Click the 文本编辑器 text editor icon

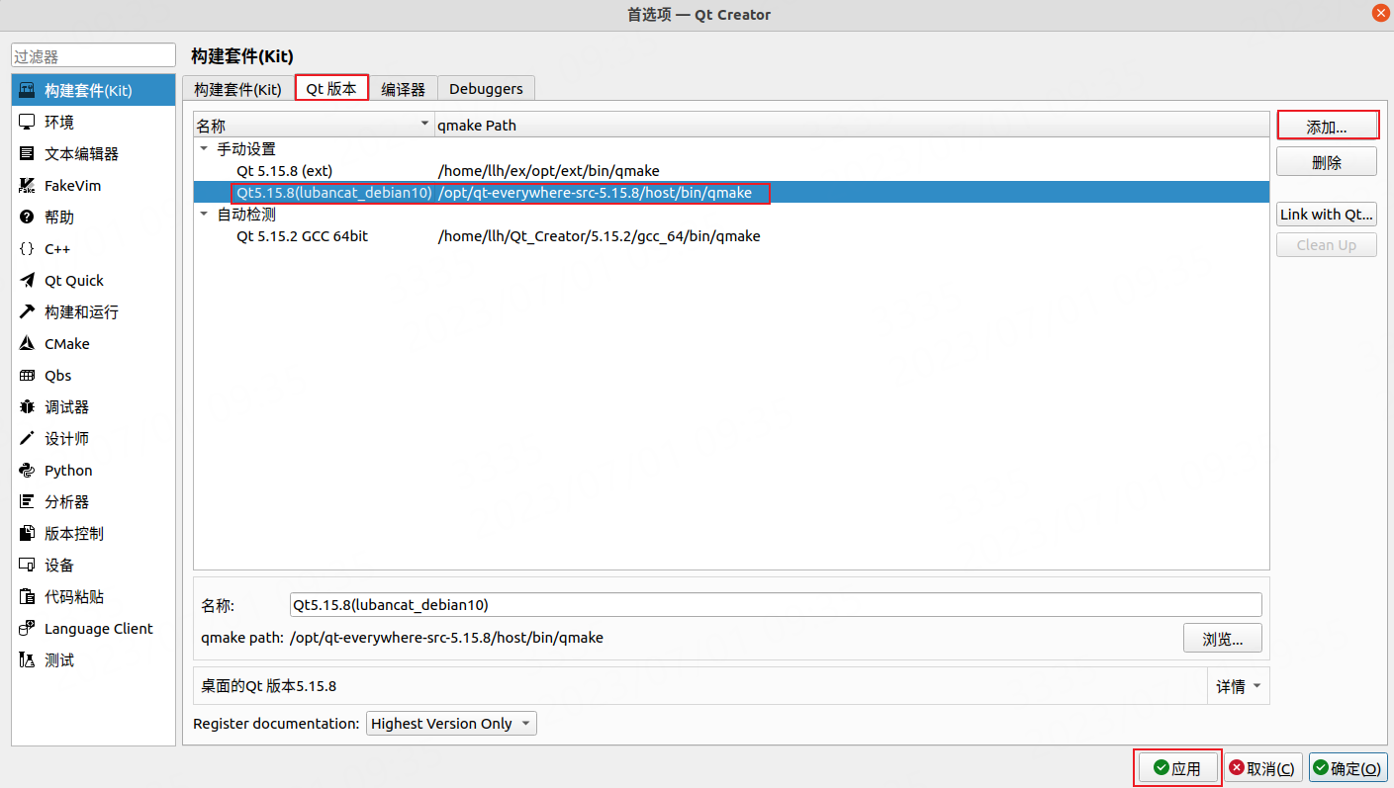pos(27,154)
